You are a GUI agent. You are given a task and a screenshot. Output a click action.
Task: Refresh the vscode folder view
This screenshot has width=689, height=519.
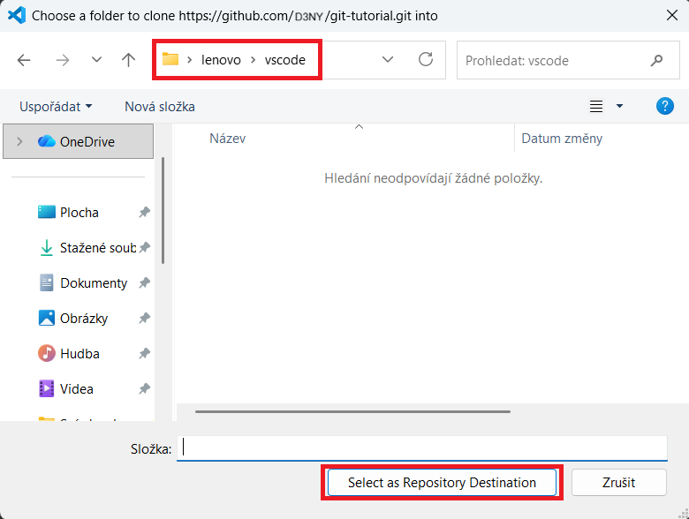(x=426, y=60)
